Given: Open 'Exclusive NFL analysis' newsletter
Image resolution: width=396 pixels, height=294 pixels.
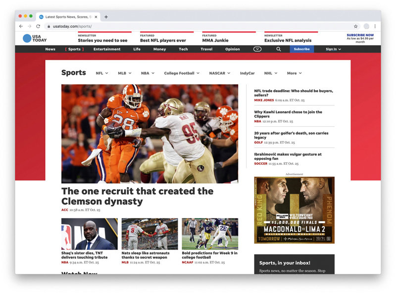Looking at the screenshot, I should 288,40.
